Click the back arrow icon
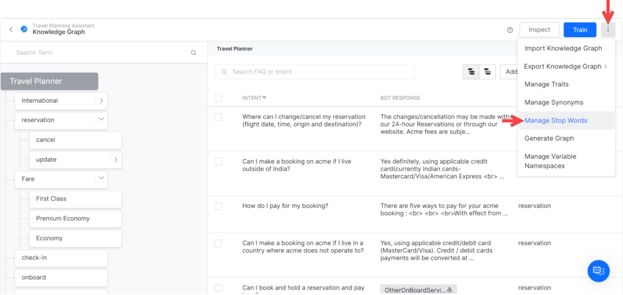This screenshot has width=623, height=295. pos(11,29)
